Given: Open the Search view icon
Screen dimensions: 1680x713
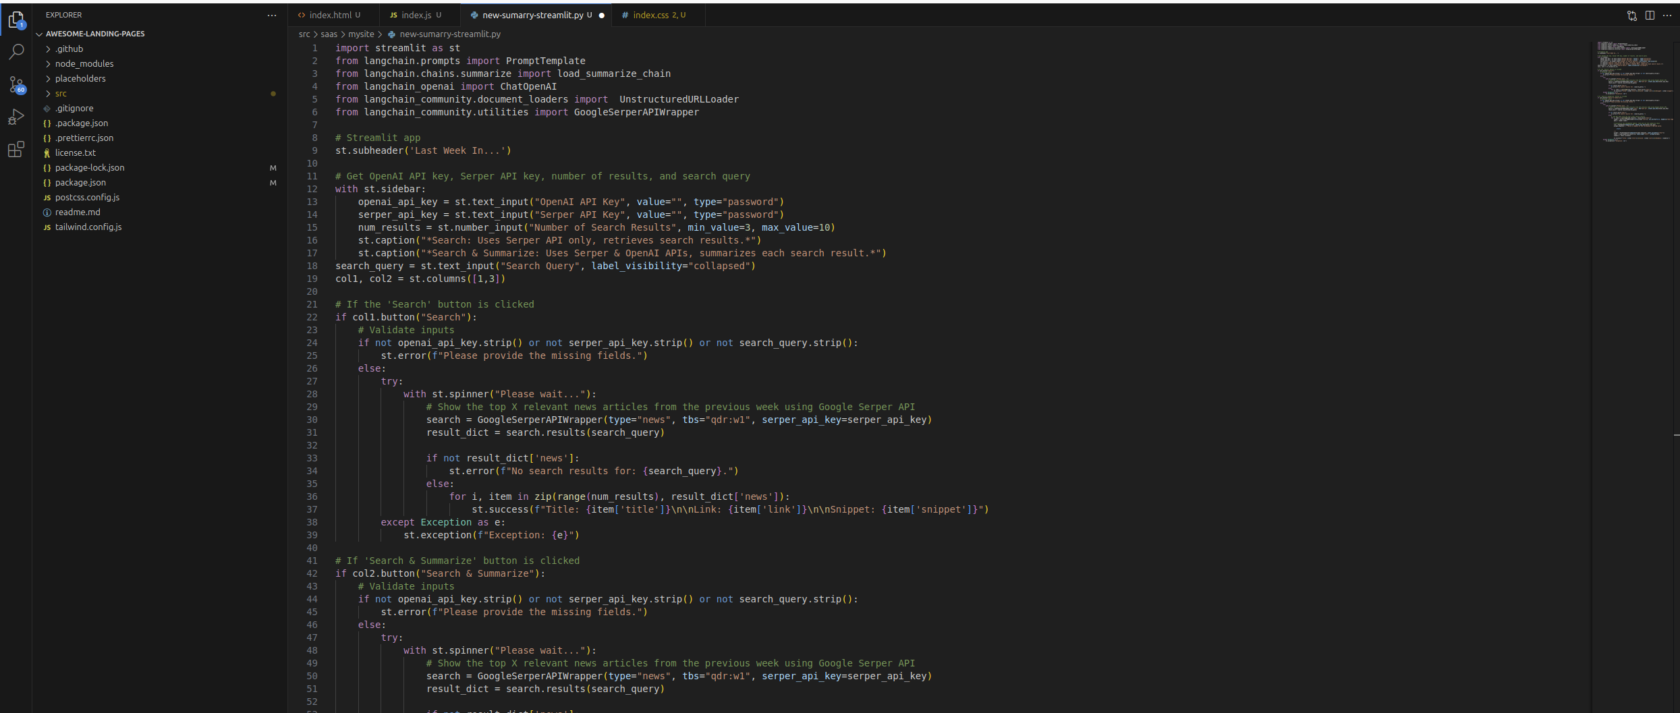Looking at the screenshot, I should point(16,52).
